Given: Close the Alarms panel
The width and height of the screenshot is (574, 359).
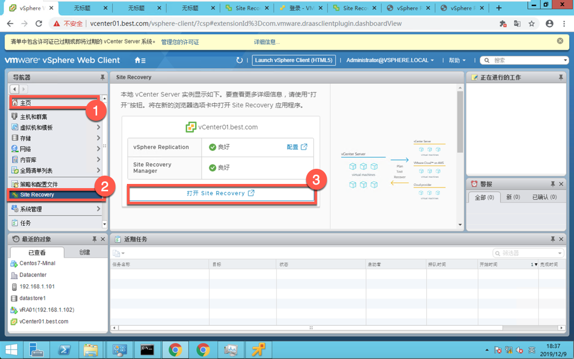Looking at the screenshot, I should (561, 184).
